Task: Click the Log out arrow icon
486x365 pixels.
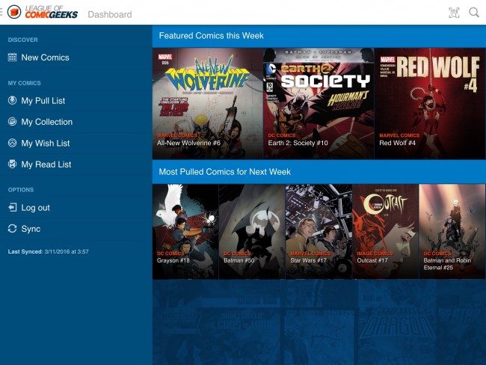Action: (13, 207)
